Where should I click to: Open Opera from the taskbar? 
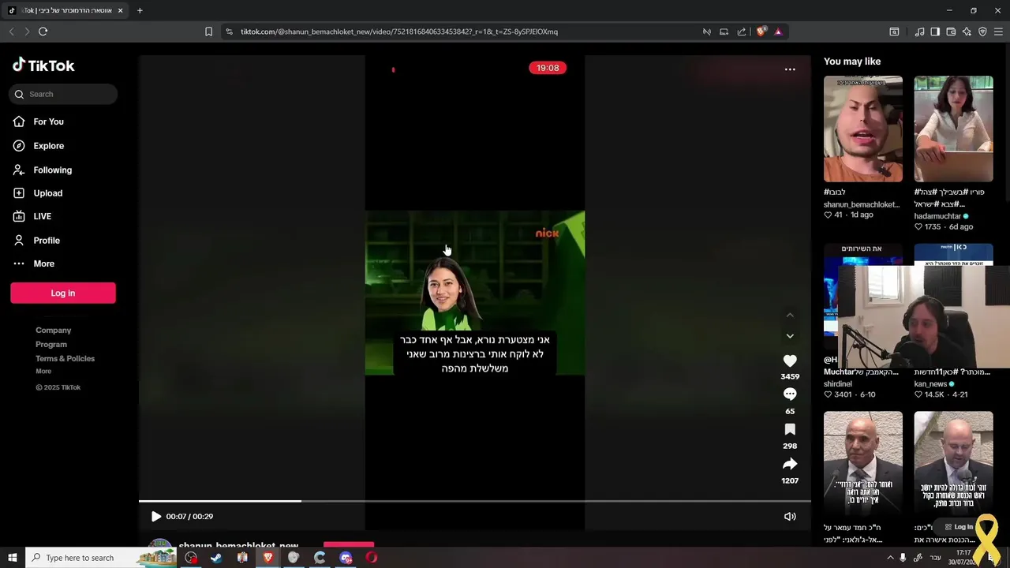[x=372, y=558]
